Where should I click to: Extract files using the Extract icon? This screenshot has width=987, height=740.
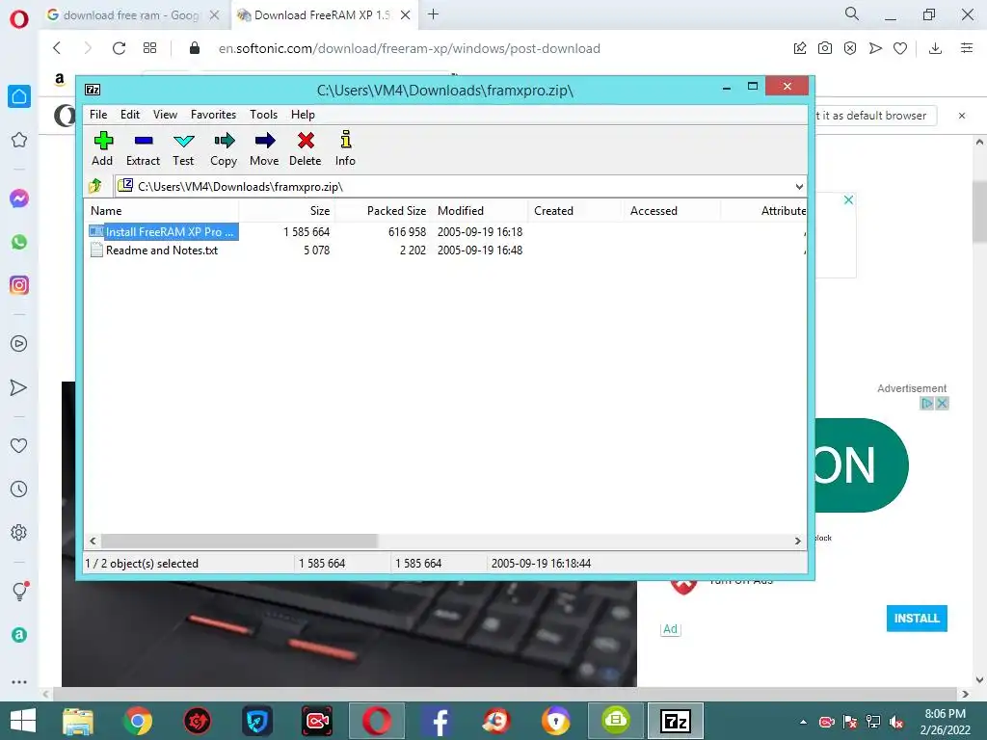pyautogui.click(x=143, y=148)
